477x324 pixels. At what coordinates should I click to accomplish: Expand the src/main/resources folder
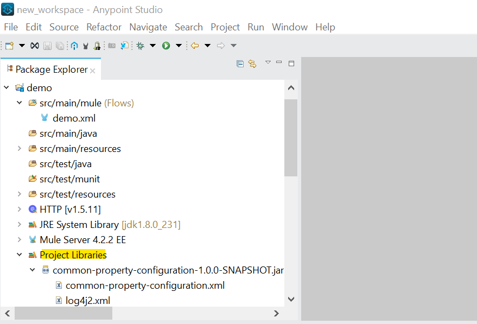(x=19, y=148)
